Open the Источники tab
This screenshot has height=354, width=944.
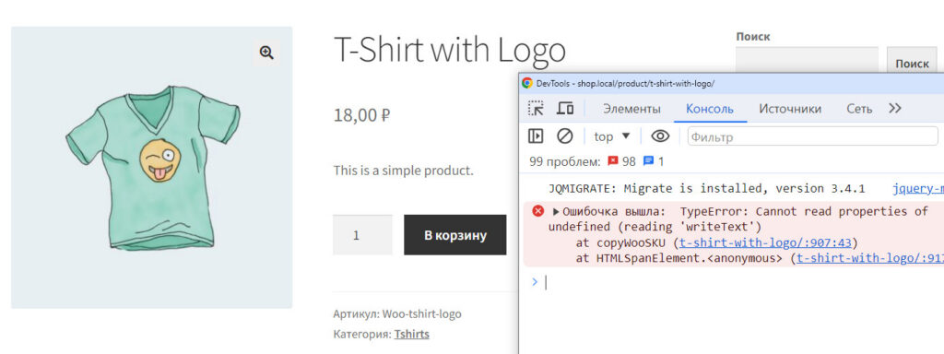(790, 109)
